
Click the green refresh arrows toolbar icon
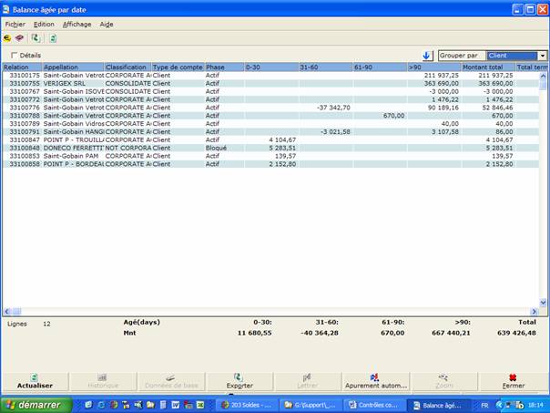pos(36,38)
